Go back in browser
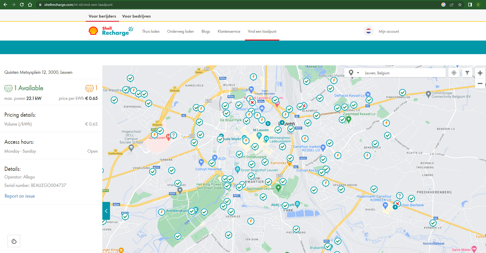 (x=5, y=4)
